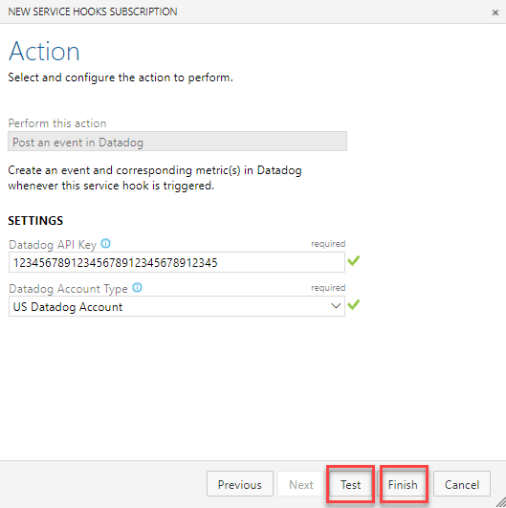This screenshot has width=506, height=508.
Task: Close the New Service Hooks Subscription dialog
Action: coord(495,12)
